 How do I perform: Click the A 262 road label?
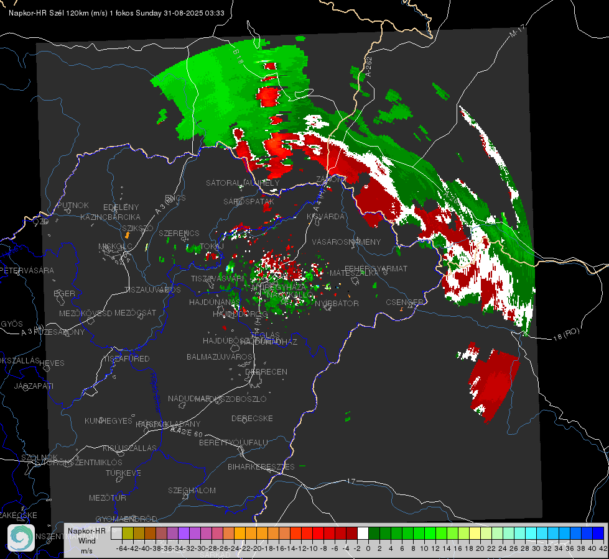point(369,66)
